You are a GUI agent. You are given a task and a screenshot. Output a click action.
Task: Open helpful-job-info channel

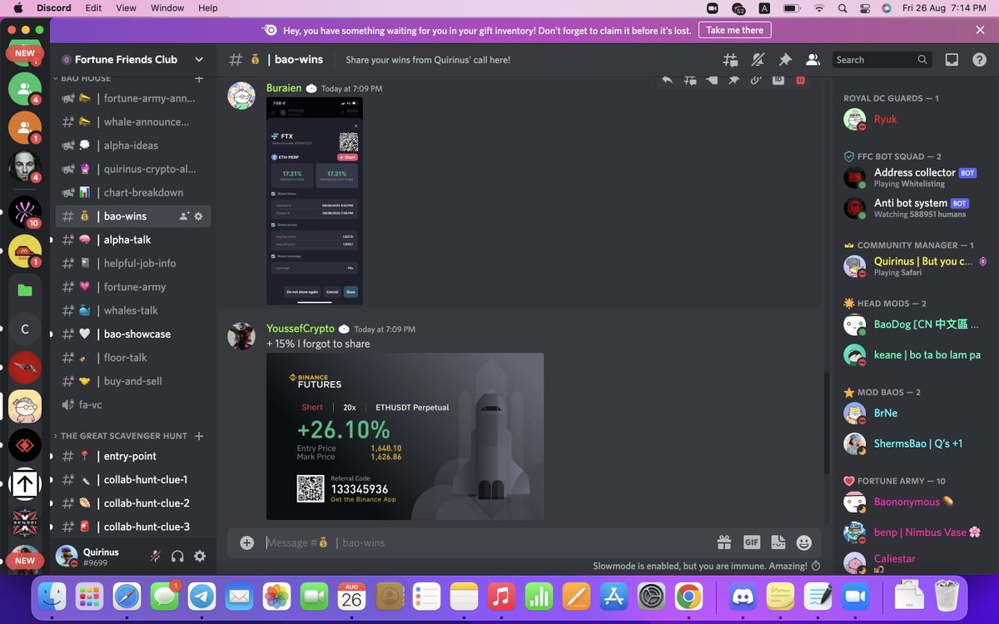tap(133, 263)
